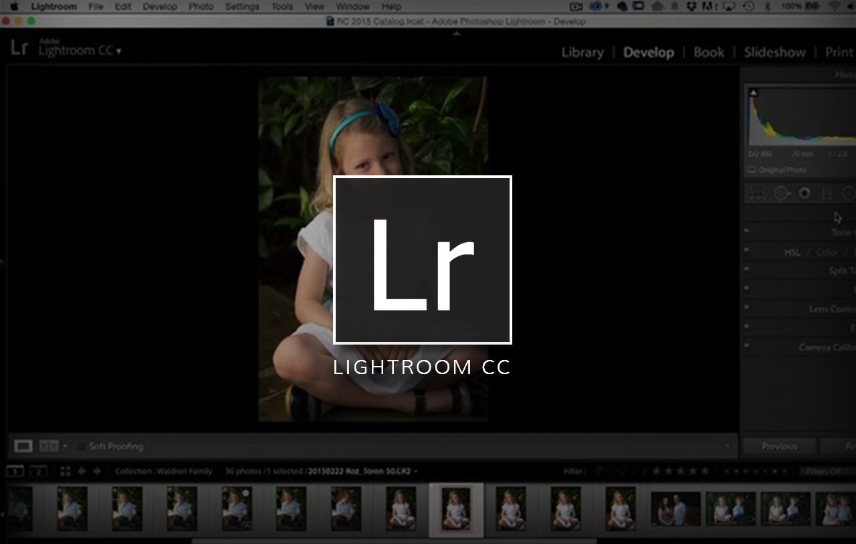Viewport: 856px width, 544px height.
Task: Open the toolbar content dropdown at right
Action: pos(728,446)
